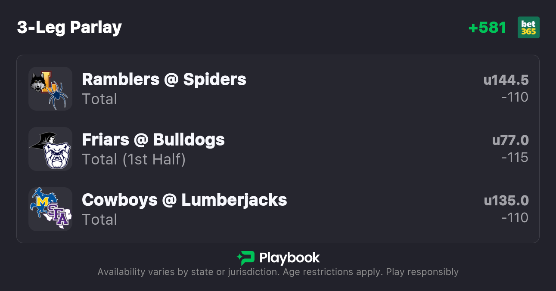Select the +581 parlay odds

[487, 28]
